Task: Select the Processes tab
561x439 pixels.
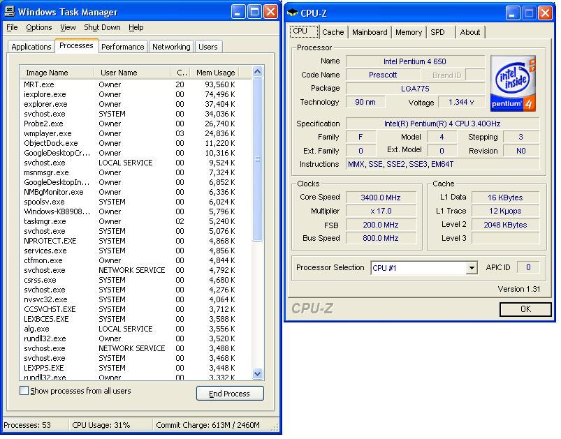Action: coord(76,46)
